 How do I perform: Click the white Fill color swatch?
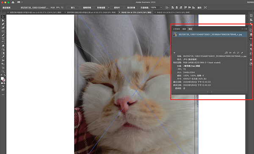(x=2, y=78)
